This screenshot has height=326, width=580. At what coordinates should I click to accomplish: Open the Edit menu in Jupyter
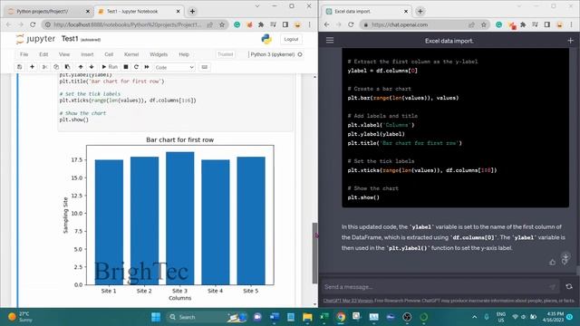43,54
